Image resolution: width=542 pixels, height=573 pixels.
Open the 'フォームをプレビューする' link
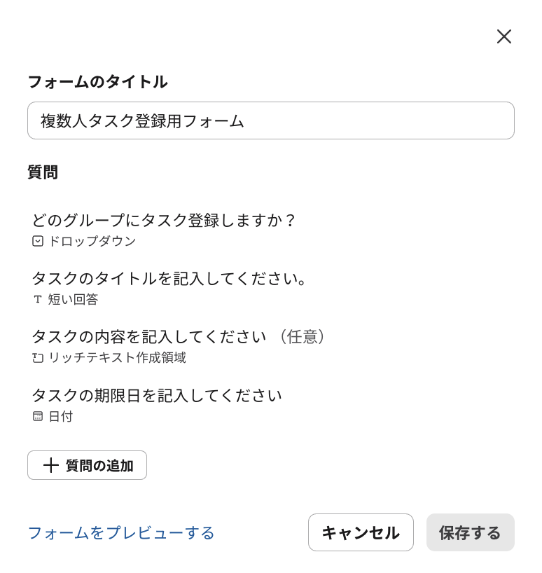[x=121, y=533]
